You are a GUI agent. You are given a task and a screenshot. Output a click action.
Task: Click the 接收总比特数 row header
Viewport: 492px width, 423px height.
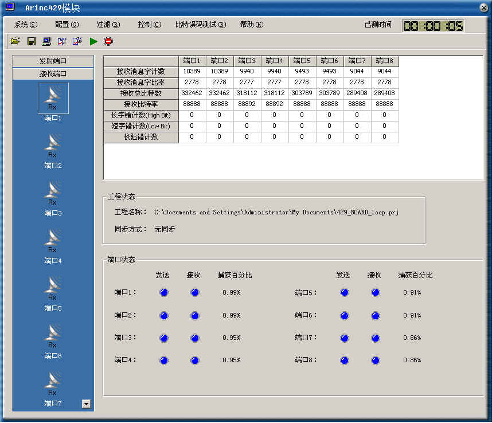click(x=141, y=93)
